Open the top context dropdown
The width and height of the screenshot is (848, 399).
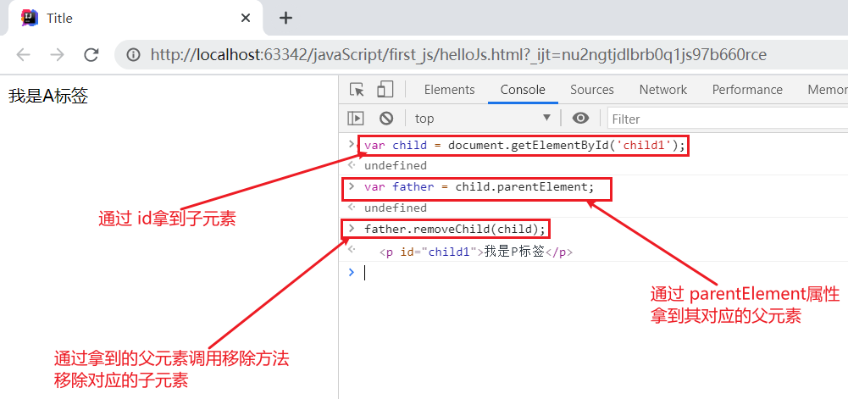[483, 119]
